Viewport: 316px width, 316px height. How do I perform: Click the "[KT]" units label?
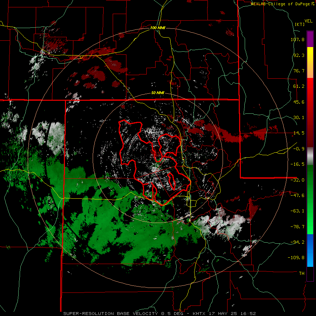(x=300, y=24)
